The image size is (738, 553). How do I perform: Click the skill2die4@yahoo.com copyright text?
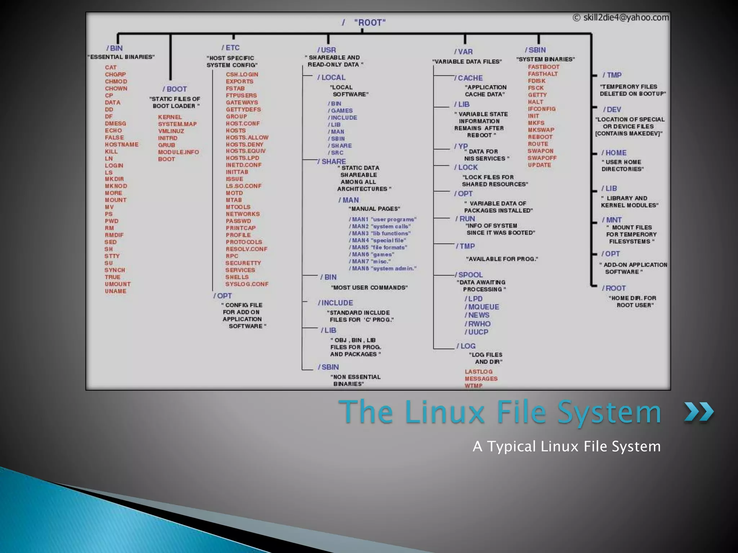621,18
